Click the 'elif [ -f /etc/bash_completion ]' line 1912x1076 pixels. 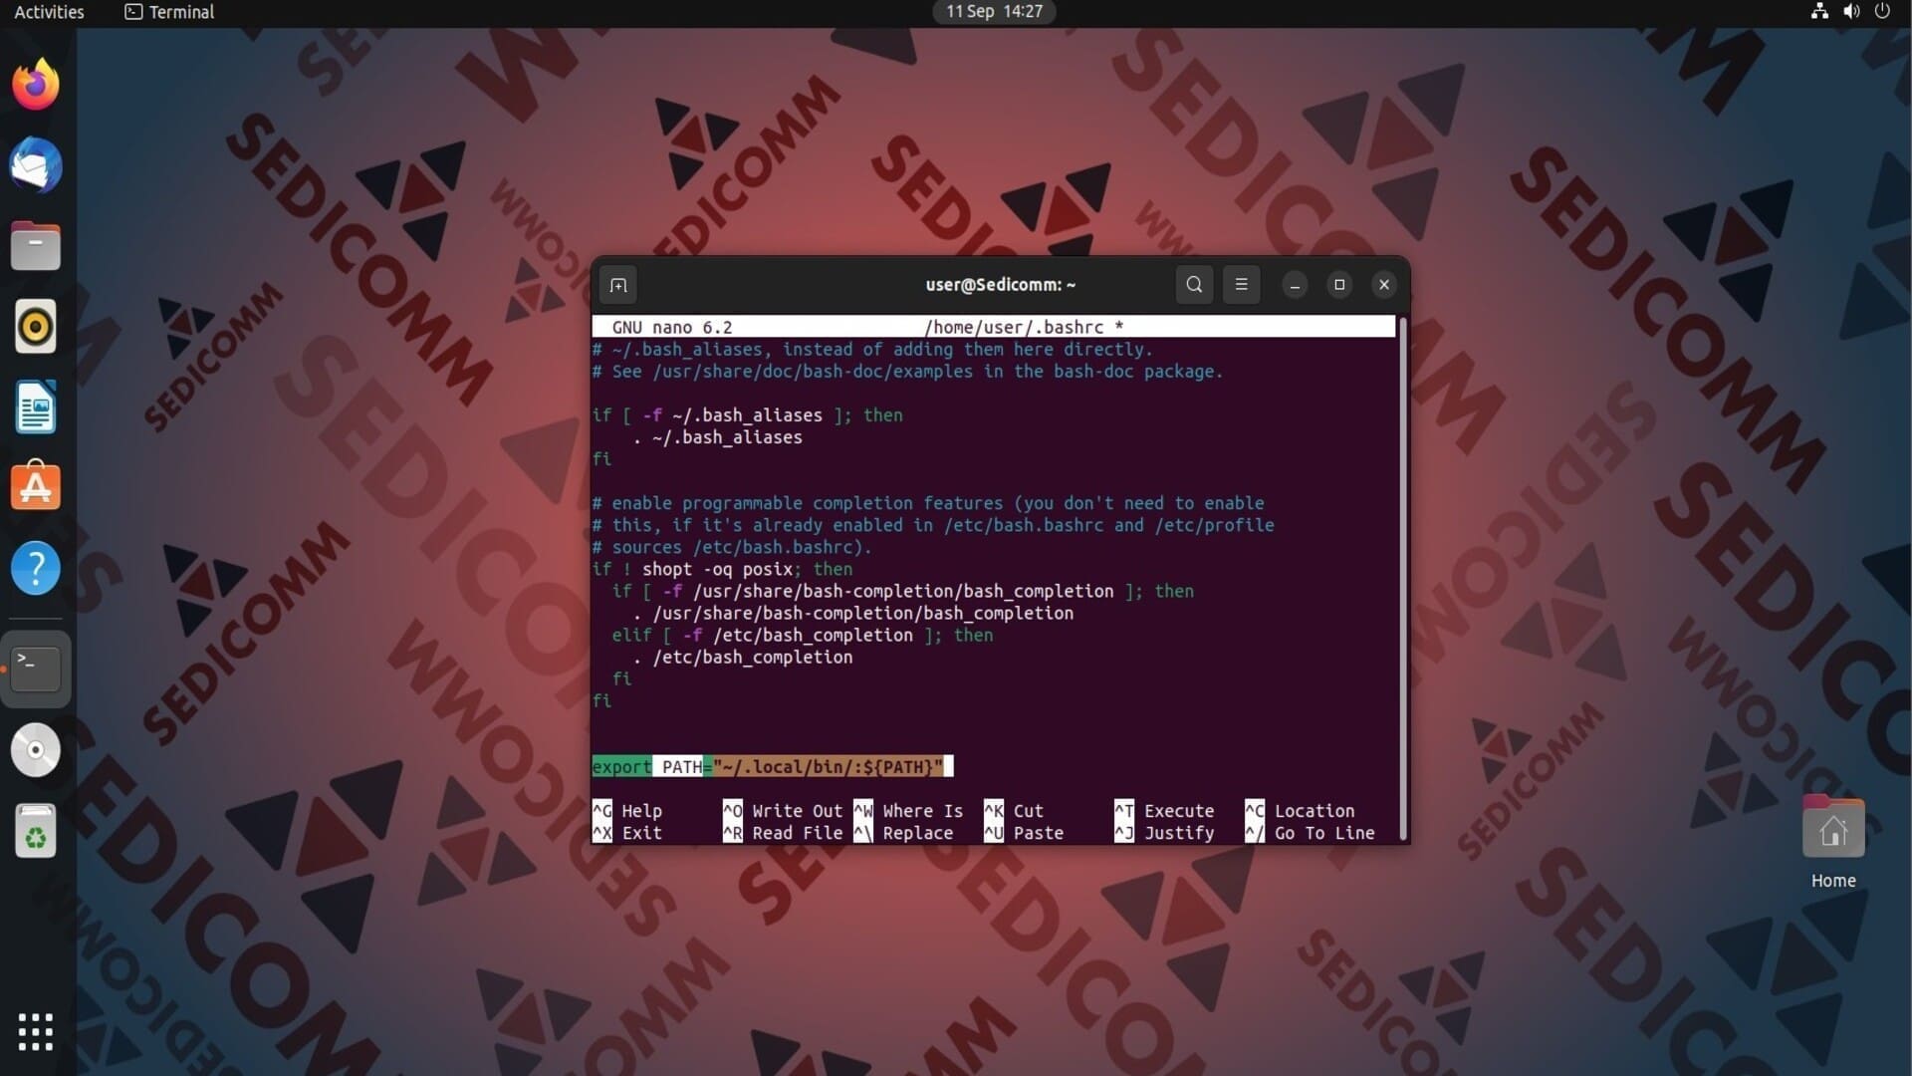[x=803, y=635]
